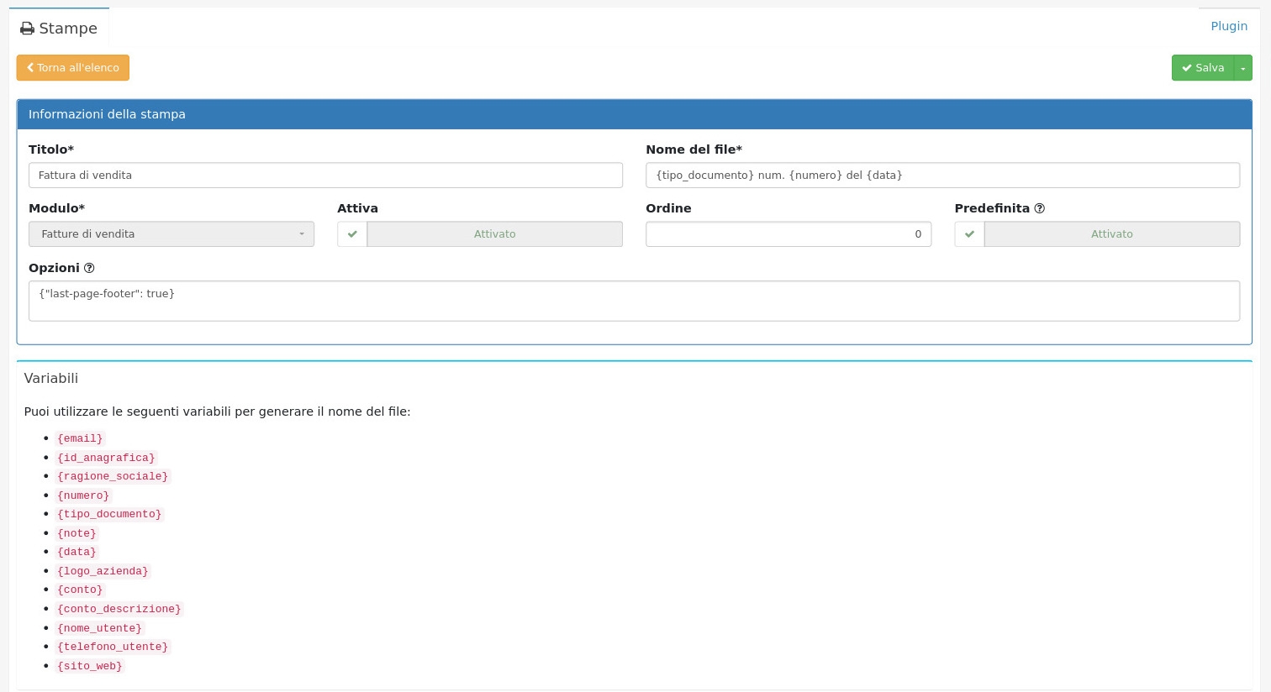This screenshot has width=1271, height=692.
Task: Go back with 'Torna all'elenco' button
Action: (x=73, y=68)
